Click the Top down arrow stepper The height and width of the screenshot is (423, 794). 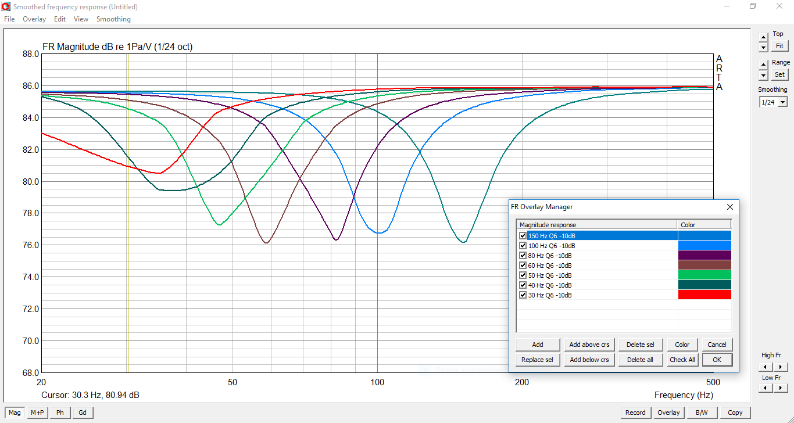coord(763,46)
